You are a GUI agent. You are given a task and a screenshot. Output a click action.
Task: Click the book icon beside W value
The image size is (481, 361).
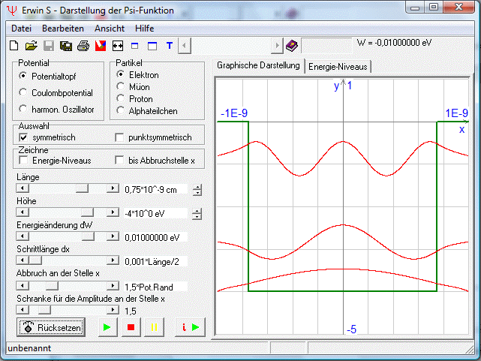[x=292, y=45]
